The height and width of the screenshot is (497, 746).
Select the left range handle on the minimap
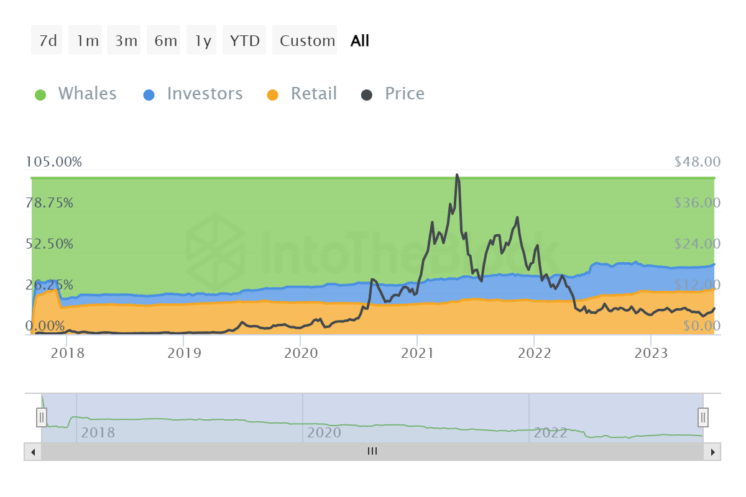pos(41,417)
